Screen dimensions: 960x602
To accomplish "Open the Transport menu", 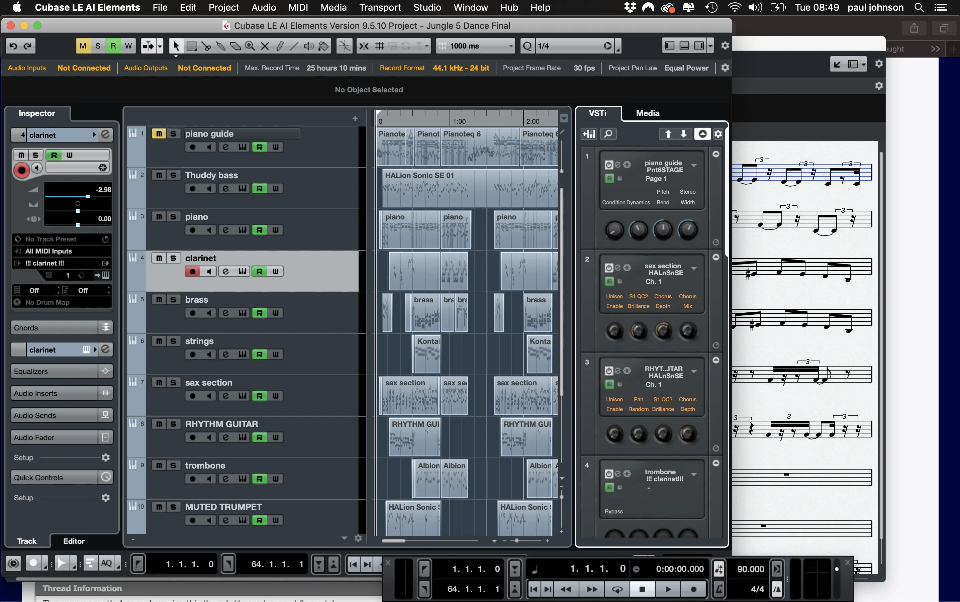I will pos(380,7).
